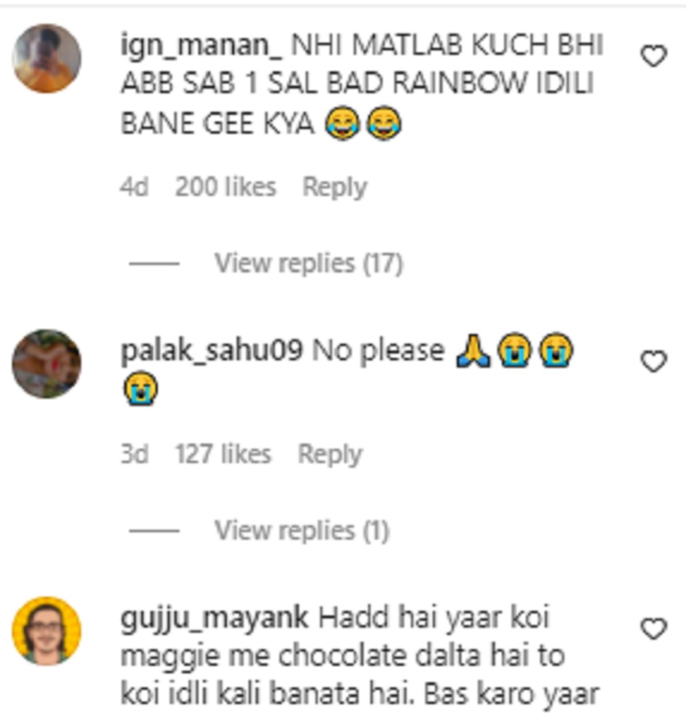The width and height of the screenshot is (686, 716).
Task: Click palak_sahu09's avatar photo
Action: click(47, 364)
